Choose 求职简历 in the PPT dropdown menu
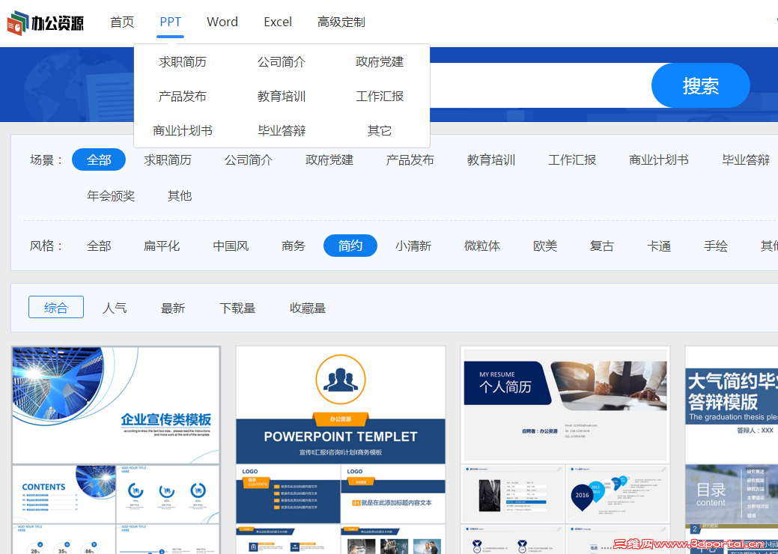Viewport: 778px width, 554px height. point(183,62)
